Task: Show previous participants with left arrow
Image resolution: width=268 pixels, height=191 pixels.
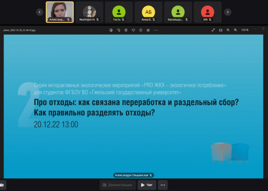Action: (x=40, y=12)
